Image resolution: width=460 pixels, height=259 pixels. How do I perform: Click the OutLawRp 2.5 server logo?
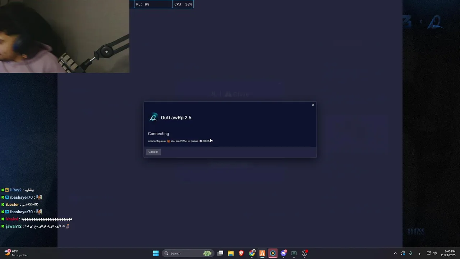pos(153,117)
